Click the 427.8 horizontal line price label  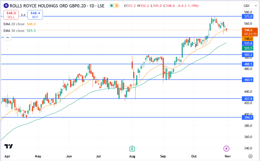(248, 99)
